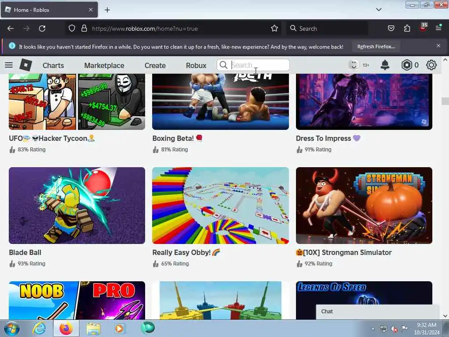Open the Robux balance icon
The height and width of the screenshot is (337, 449).
(x=406, y=65)
